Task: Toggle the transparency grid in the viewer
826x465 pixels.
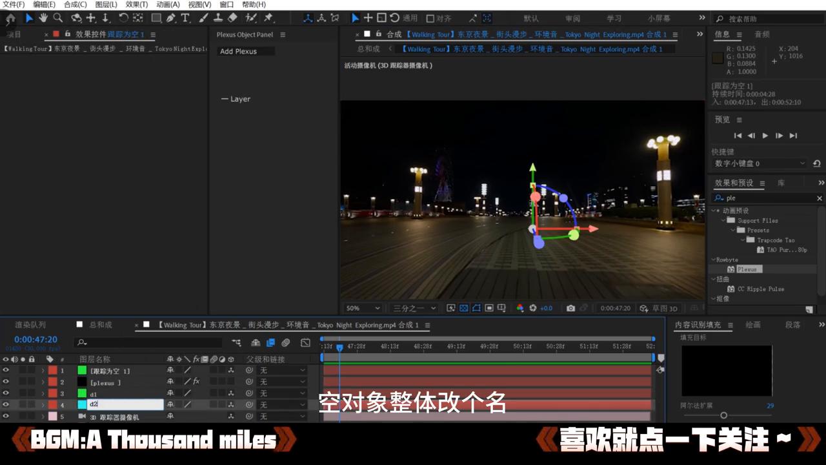Action: click(x=464, y=308)
